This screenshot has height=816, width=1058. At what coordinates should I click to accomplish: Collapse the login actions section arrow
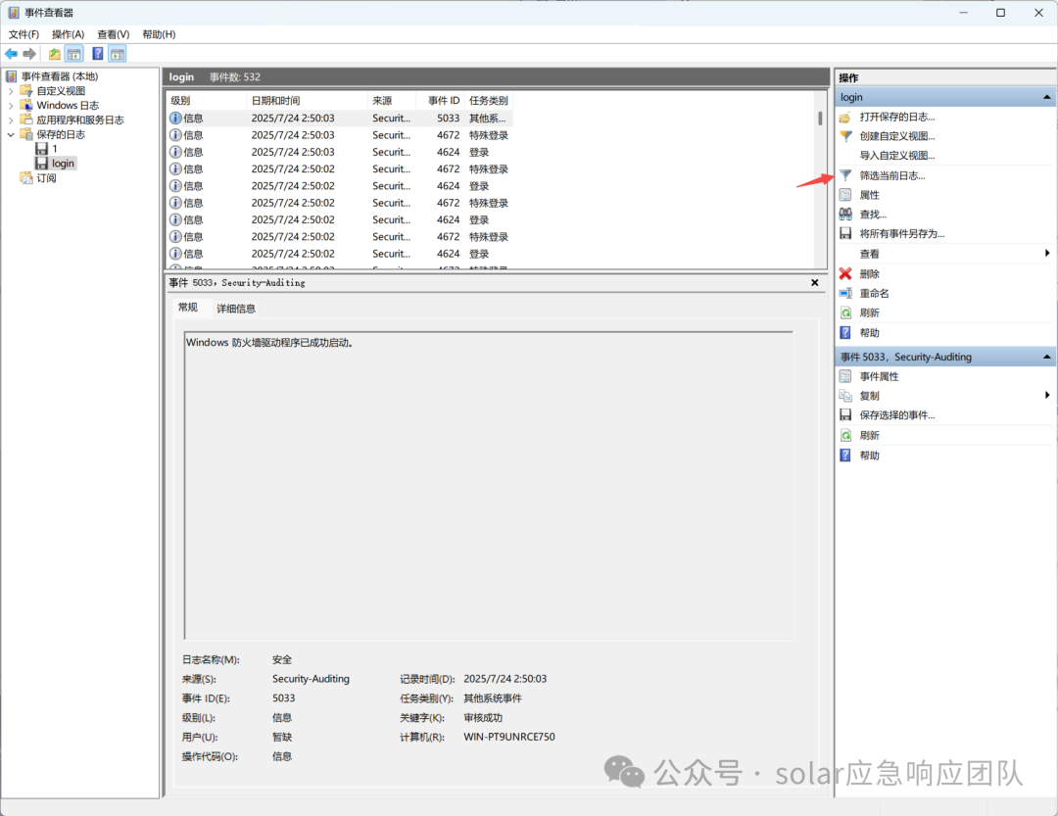(1046, 97)
